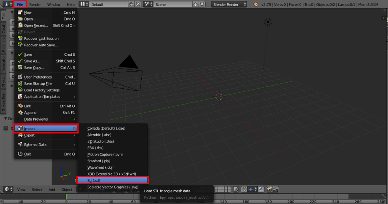Import Collada (Default) (.dae)
Viewport: 388px width, 204px height.
113,128
